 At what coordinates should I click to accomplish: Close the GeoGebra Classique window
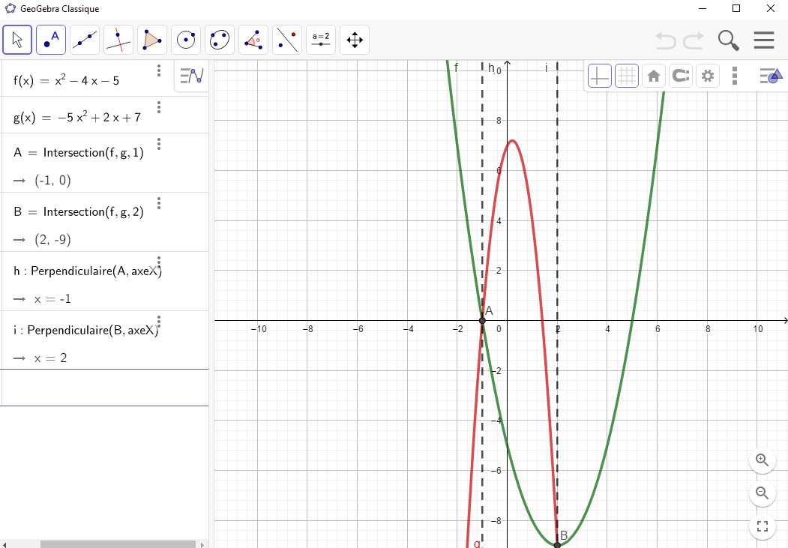click(x=771, y=8)
